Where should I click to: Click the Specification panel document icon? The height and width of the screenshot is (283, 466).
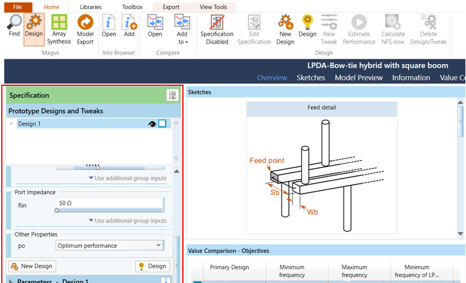(173, 95)
